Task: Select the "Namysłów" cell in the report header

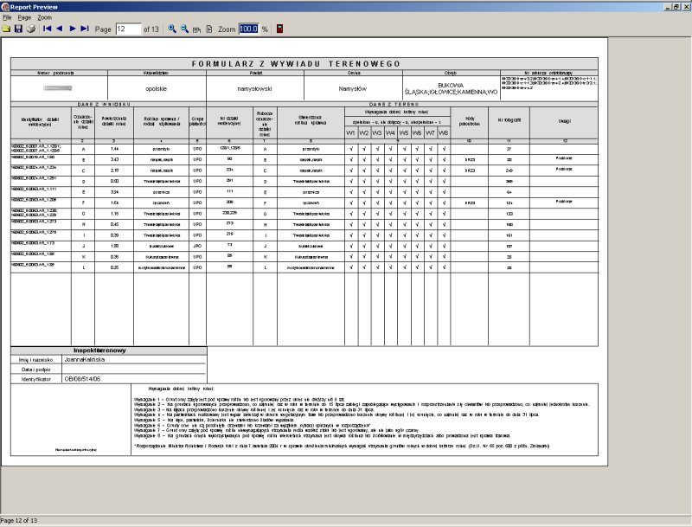Action: coord(353,89)
